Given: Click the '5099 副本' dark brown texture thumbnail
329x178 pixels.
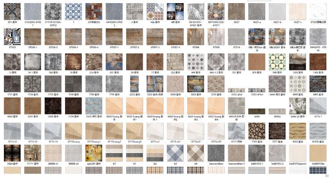Looking at the screenshot, I should pyautogui.click(x=53, y=106).
